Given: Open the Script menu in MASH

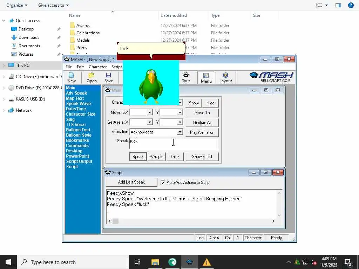Looking at the screenshot, I should click(116, 67).
